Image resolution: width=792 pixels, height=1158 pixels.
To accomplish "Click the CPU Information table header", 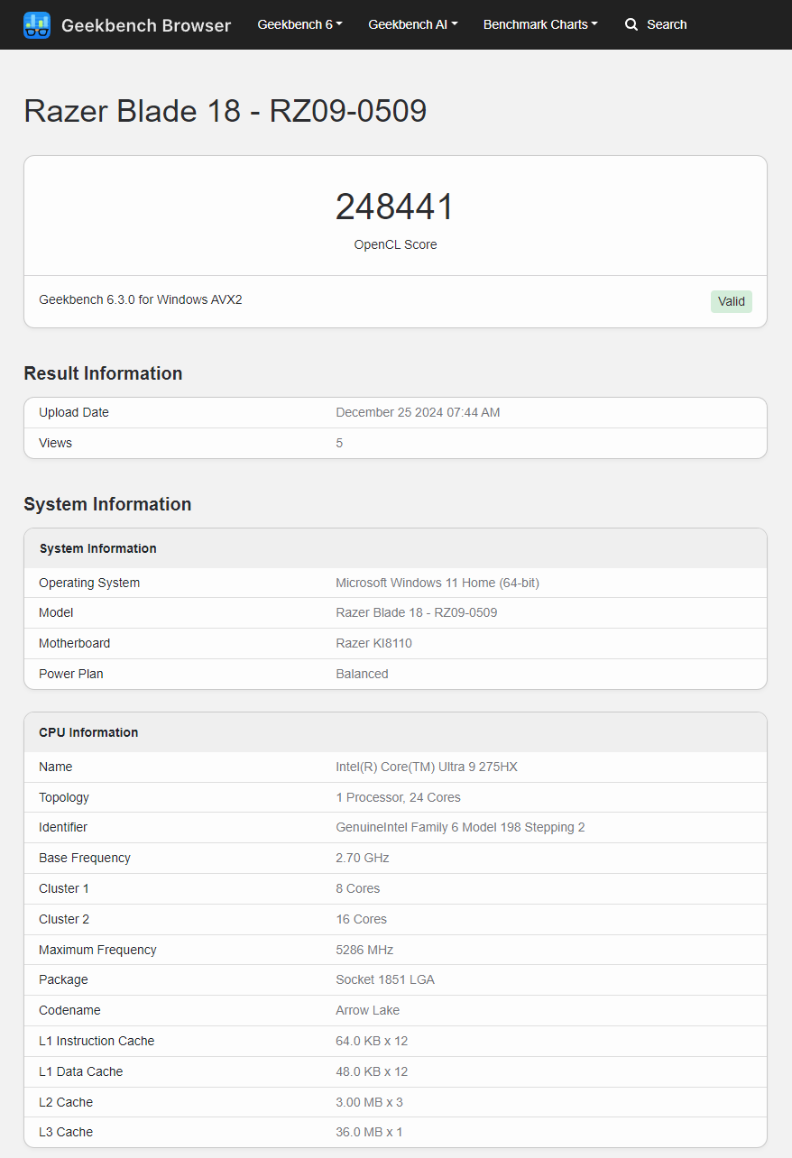I will point(88,732).
